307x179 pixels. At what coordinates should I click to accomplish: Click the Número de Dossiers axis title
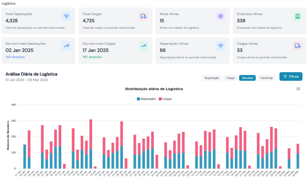click(8, 135)
